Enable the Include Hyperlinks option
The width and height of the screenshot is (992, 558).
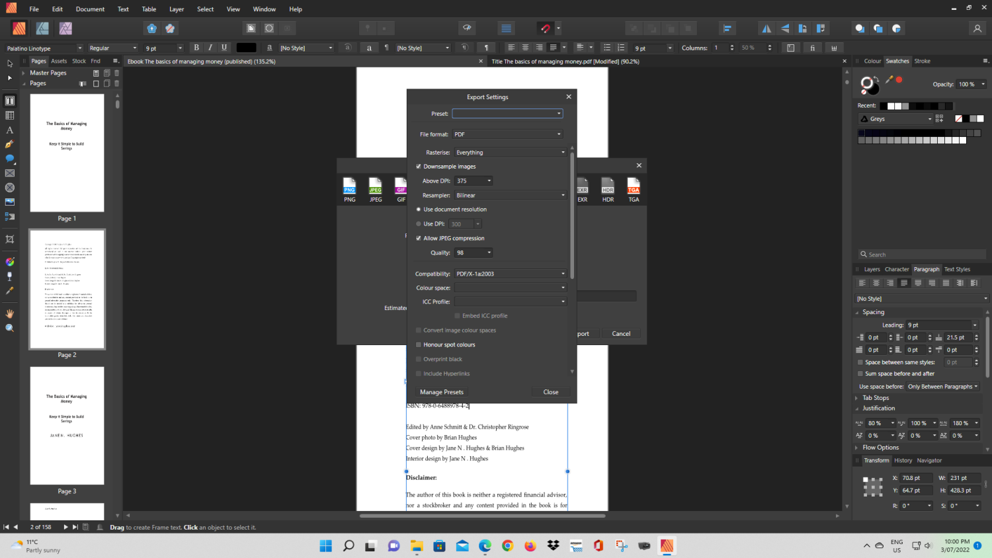coord(418,373)
